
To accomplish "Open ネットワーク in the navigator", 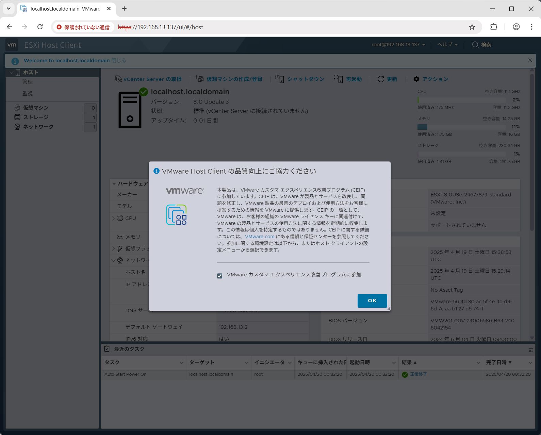I will 38,127.
